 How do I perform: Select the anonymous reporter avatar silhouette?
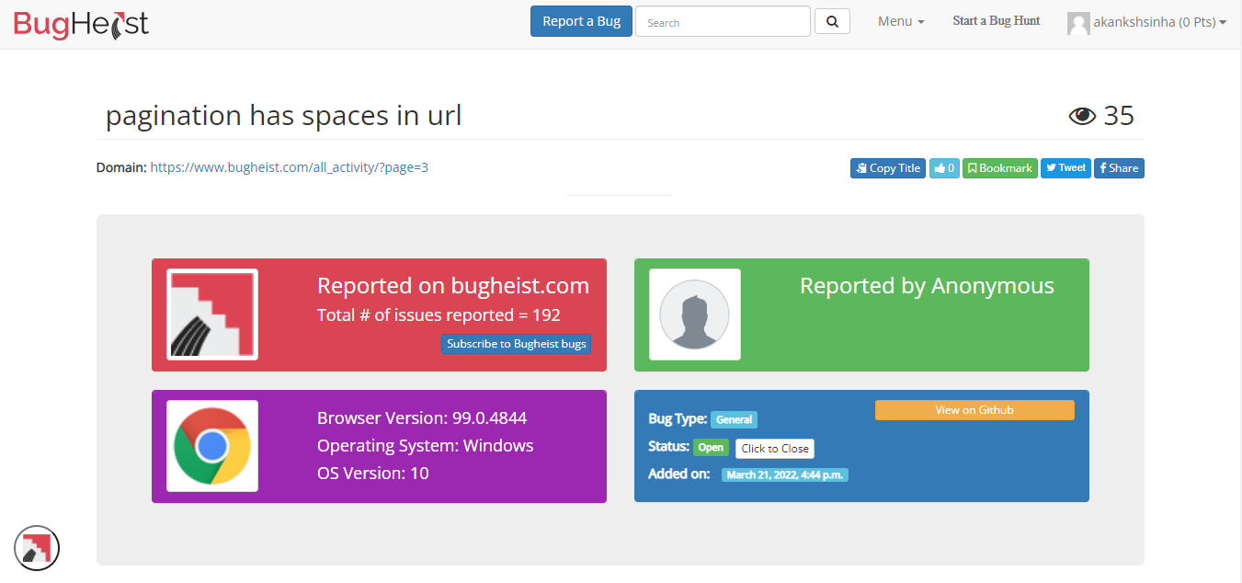695,314
